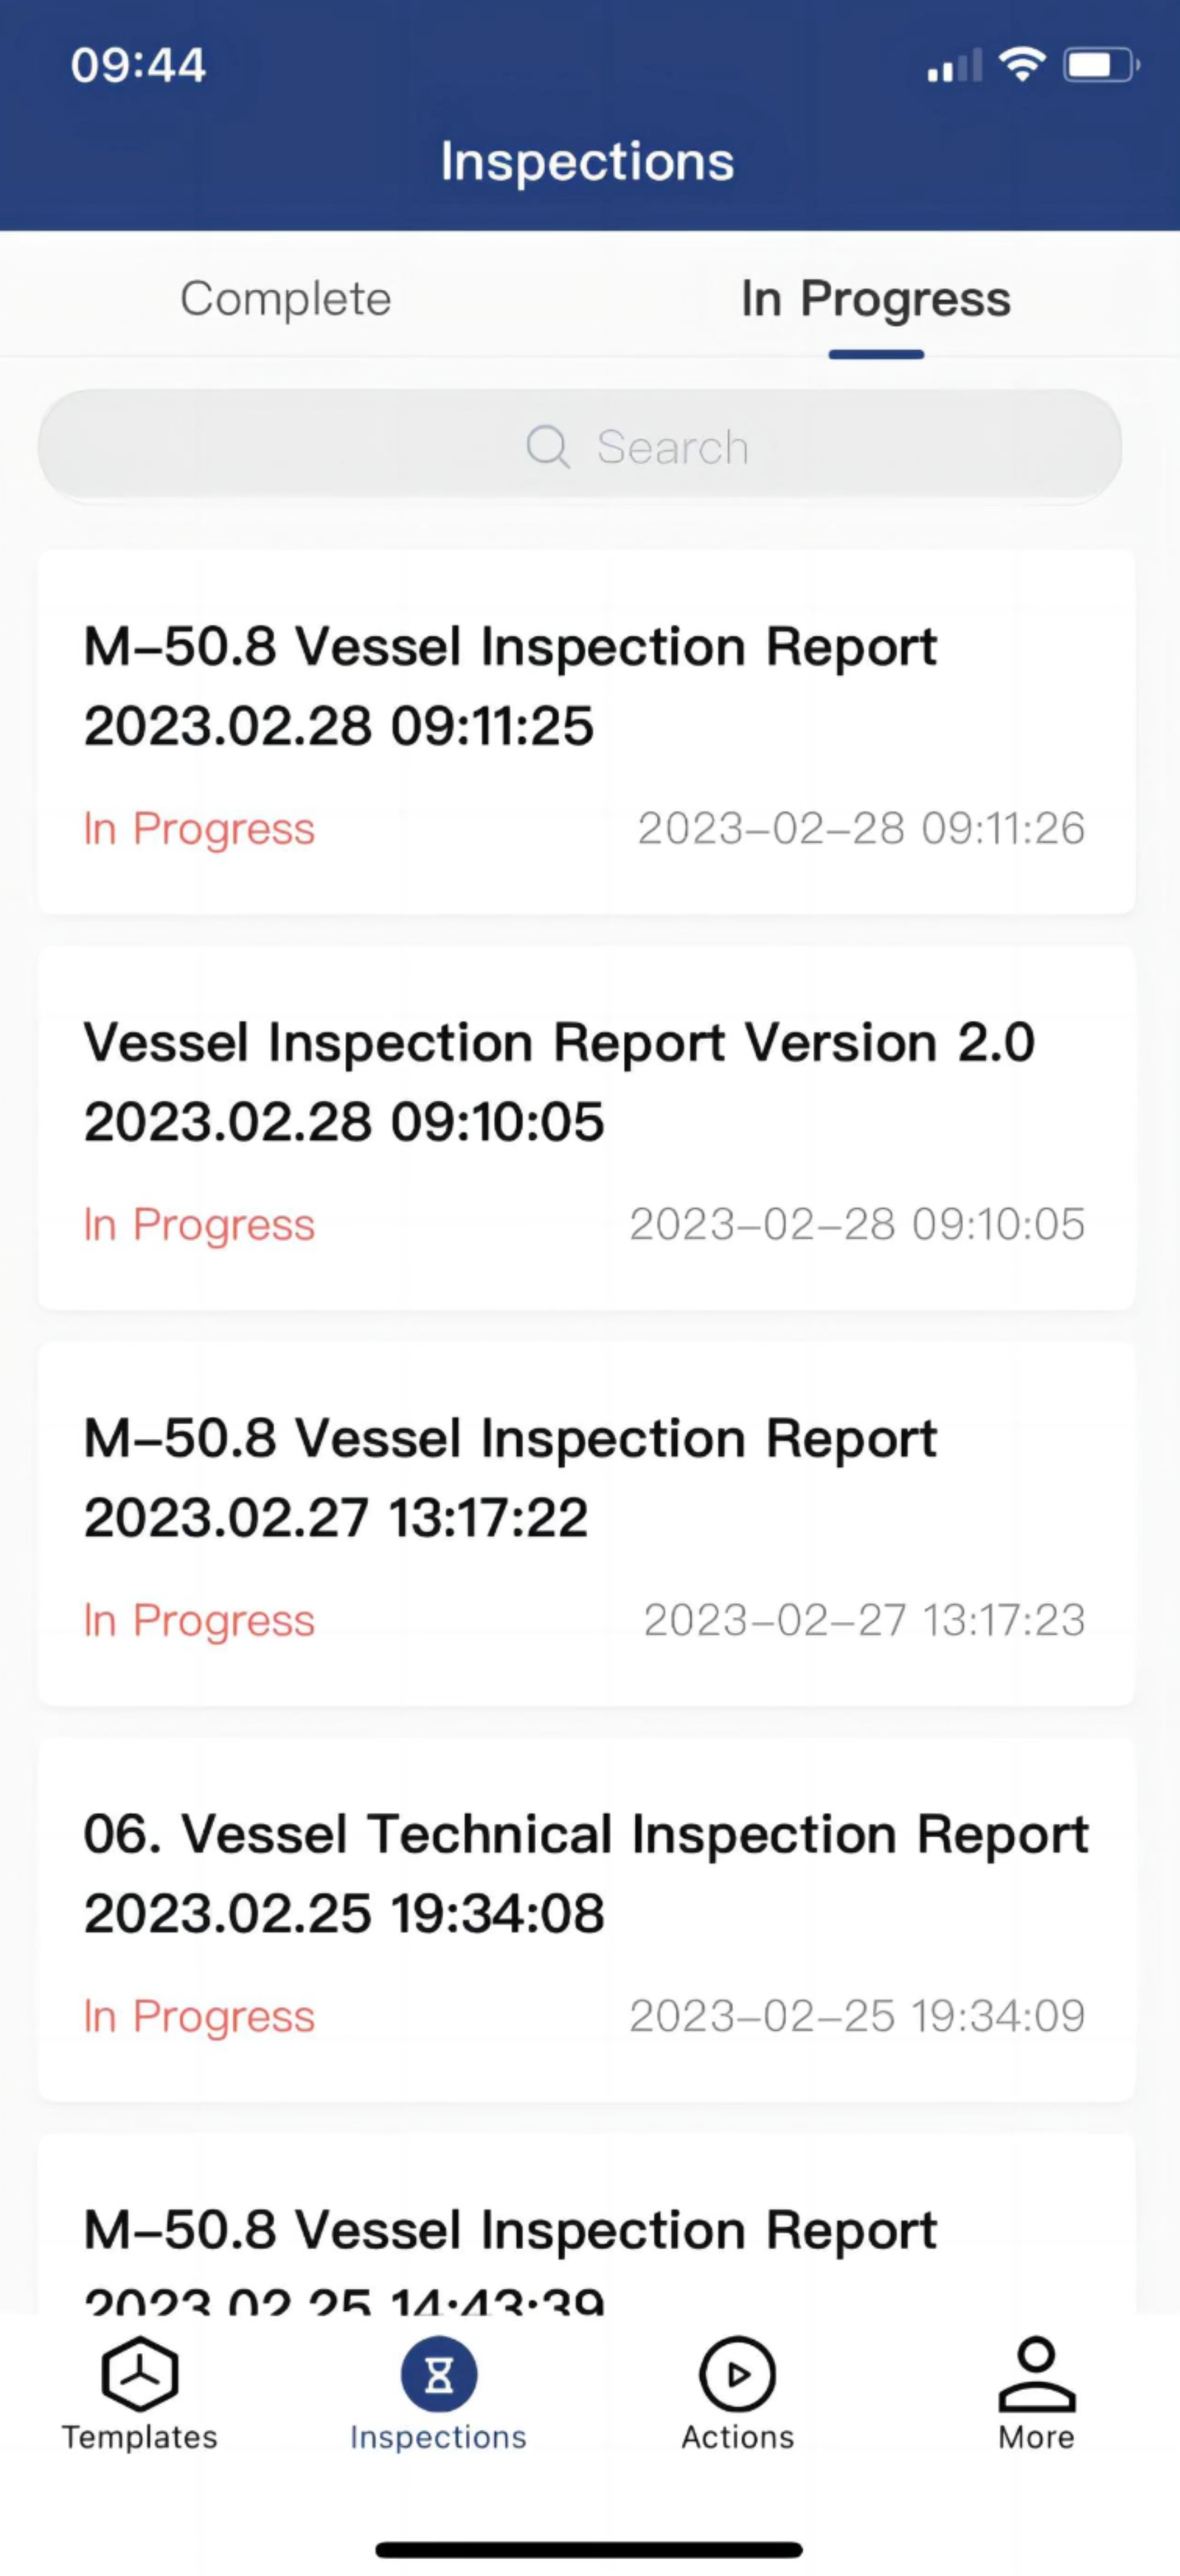The height and width of the screenshot is (2576, 1180).
Task: Tap the search magnifier icon
Action: (x=547, y=446)
